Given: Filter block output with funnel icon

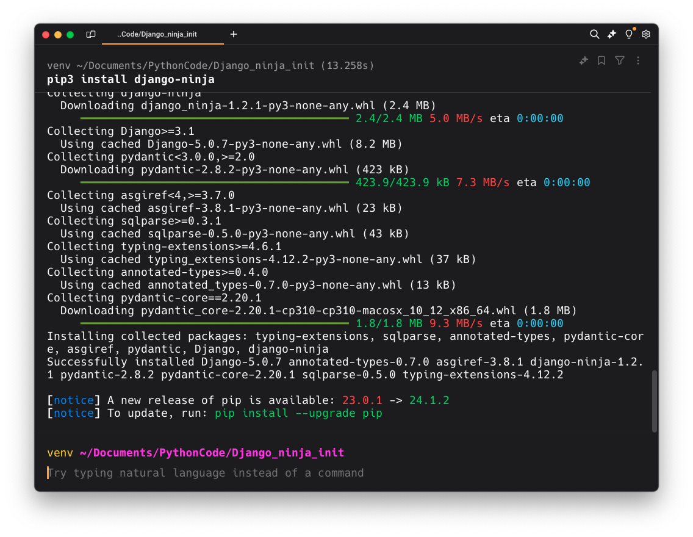Looking at the screenshot, I should 620,60.
